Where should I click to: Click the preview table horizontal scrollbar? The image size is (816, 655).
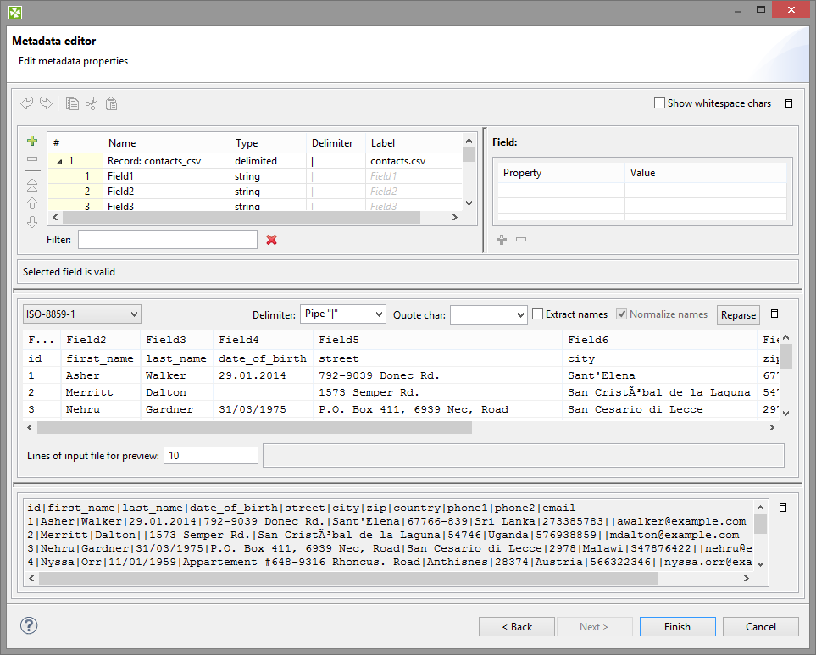click(254, 428)
